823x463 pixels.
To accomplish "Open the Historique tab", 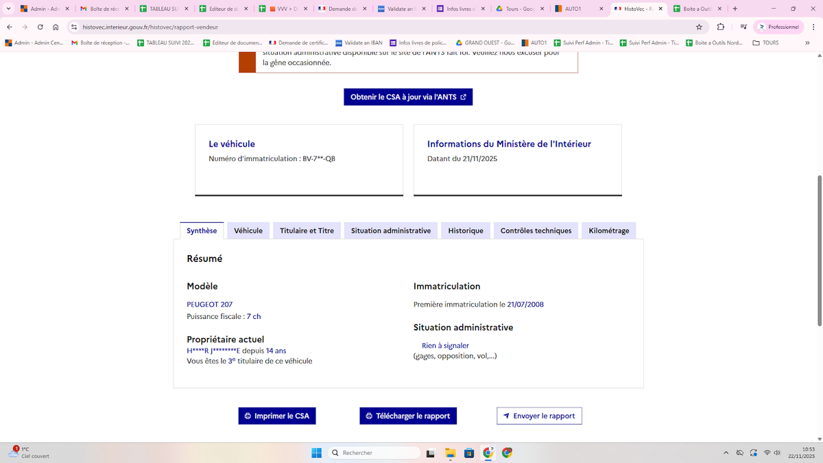I will [x=466, y=230].
